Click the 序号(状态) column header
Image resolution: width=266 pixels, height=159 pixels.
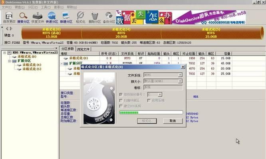[x=109, y=54]
